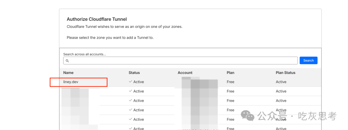
Task: Click the Active status text in liney.dev row
Action: 139,82
